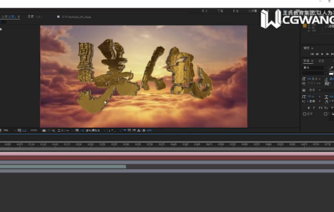Toggle mask and shape path visibility icon

click(x=24, y=130)
